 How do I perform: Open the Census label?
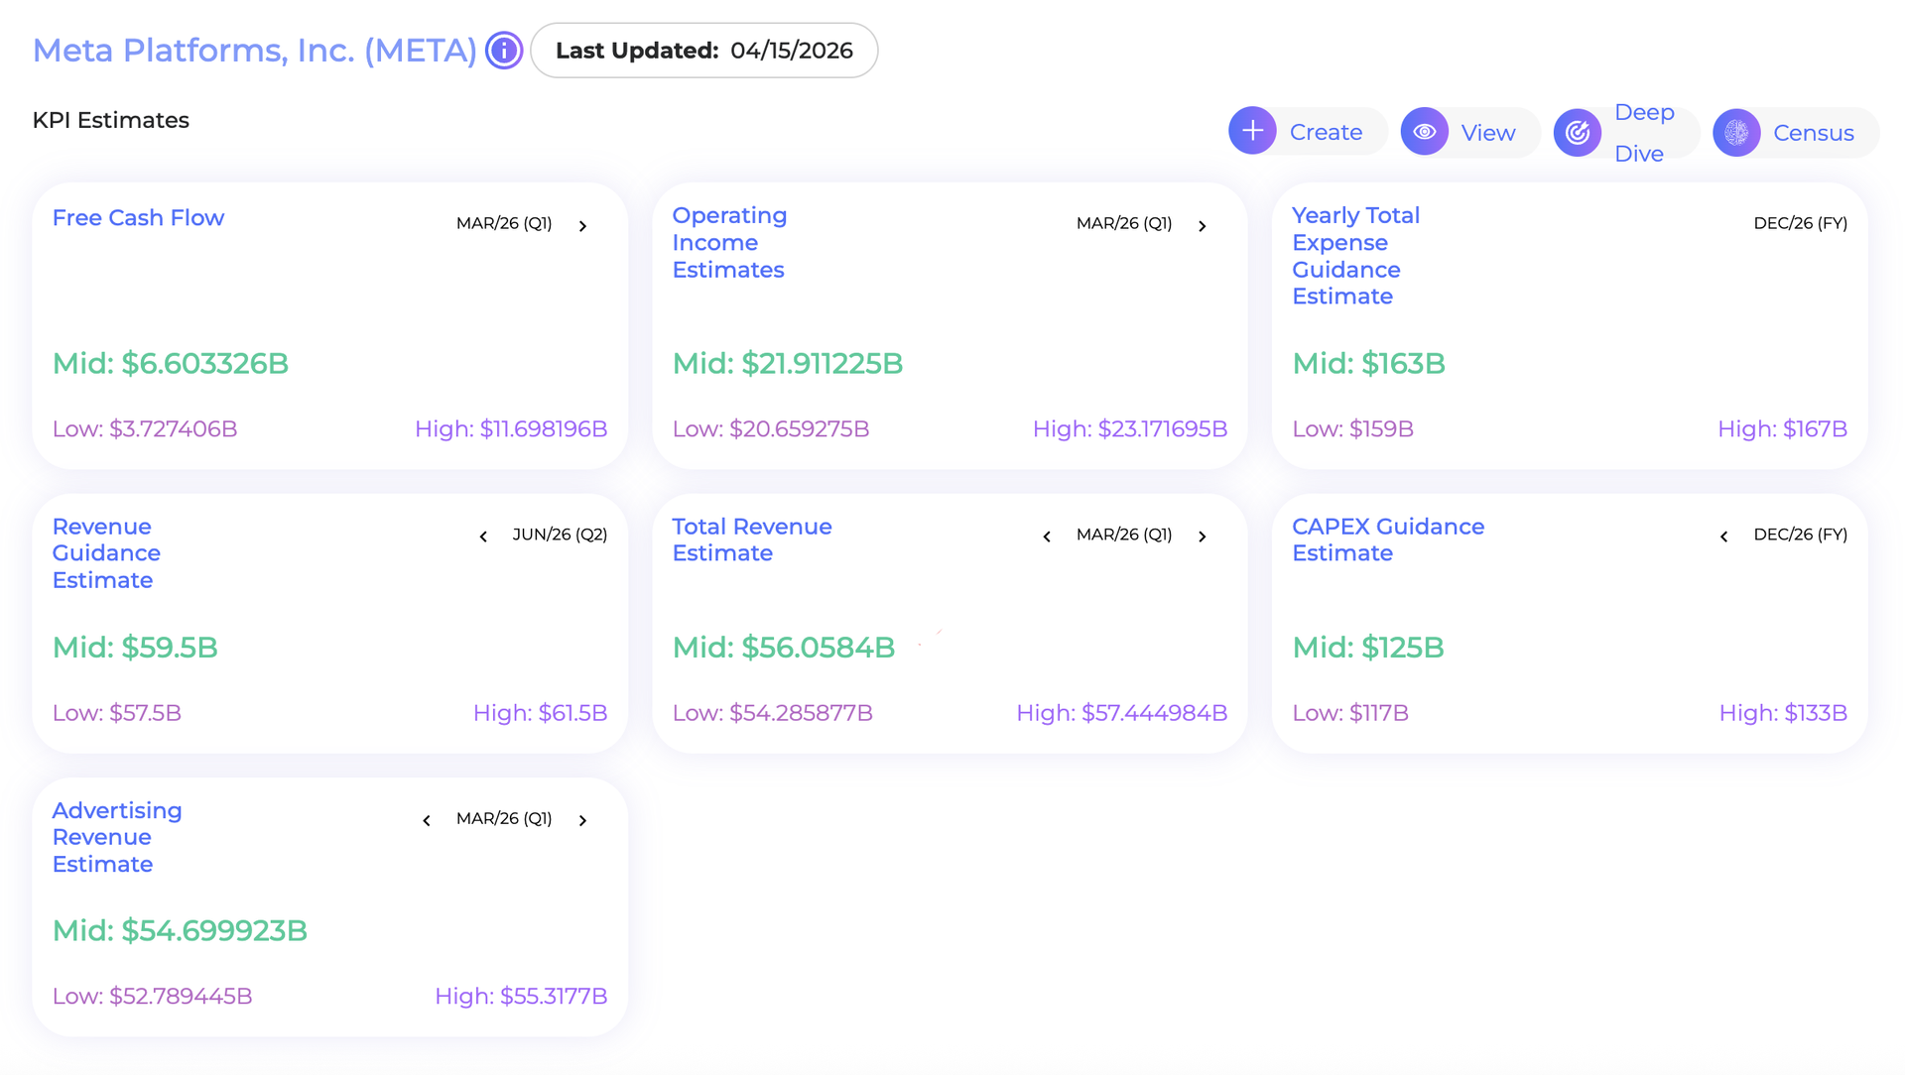(x=1814, y=133)
